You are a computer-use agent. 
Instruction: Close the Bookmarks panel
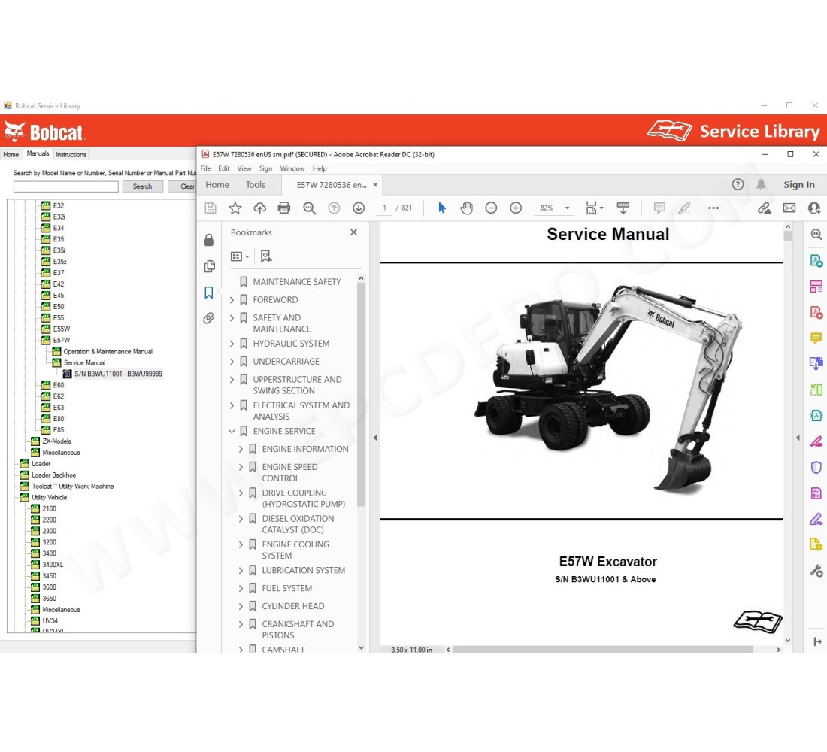point(353,232)
